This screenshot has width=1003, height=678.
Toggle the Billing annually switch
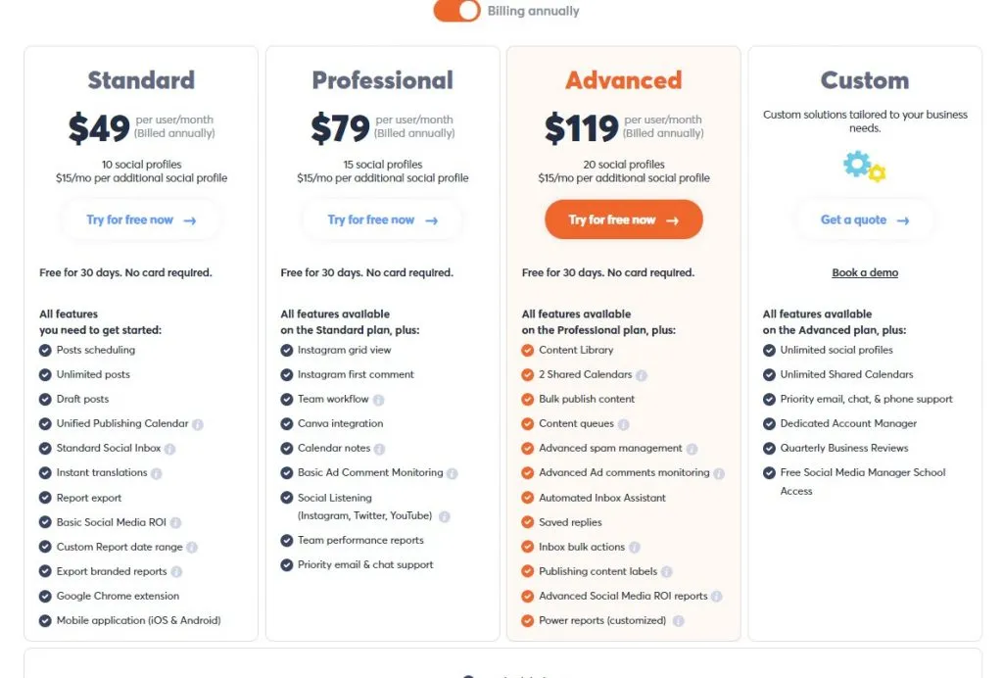(x=456, y=10)
